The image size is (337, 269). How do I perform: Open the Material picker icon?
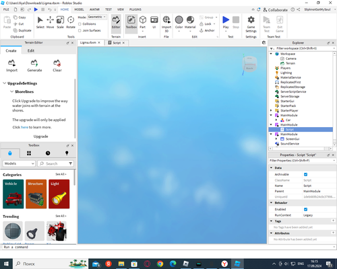(x=190, y=20)
